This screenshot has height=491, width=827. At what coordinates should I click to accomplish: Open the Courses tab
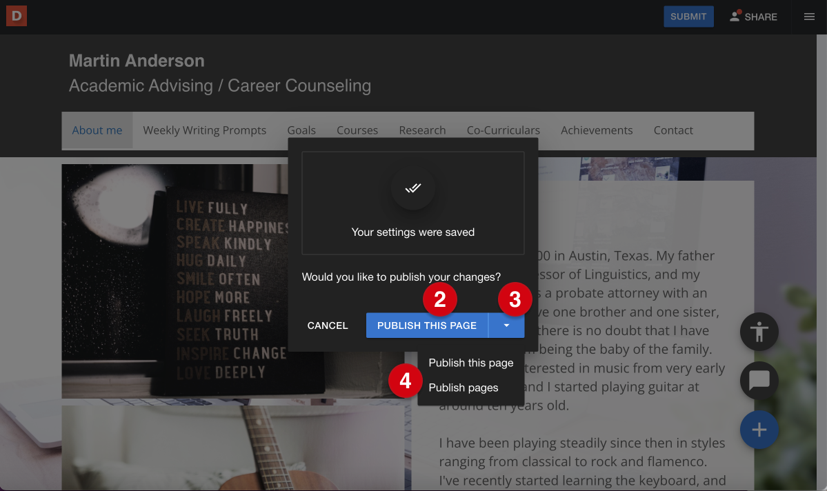pos(357,130)
